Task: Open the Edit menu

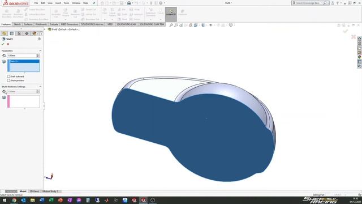Action: (43, 3)
